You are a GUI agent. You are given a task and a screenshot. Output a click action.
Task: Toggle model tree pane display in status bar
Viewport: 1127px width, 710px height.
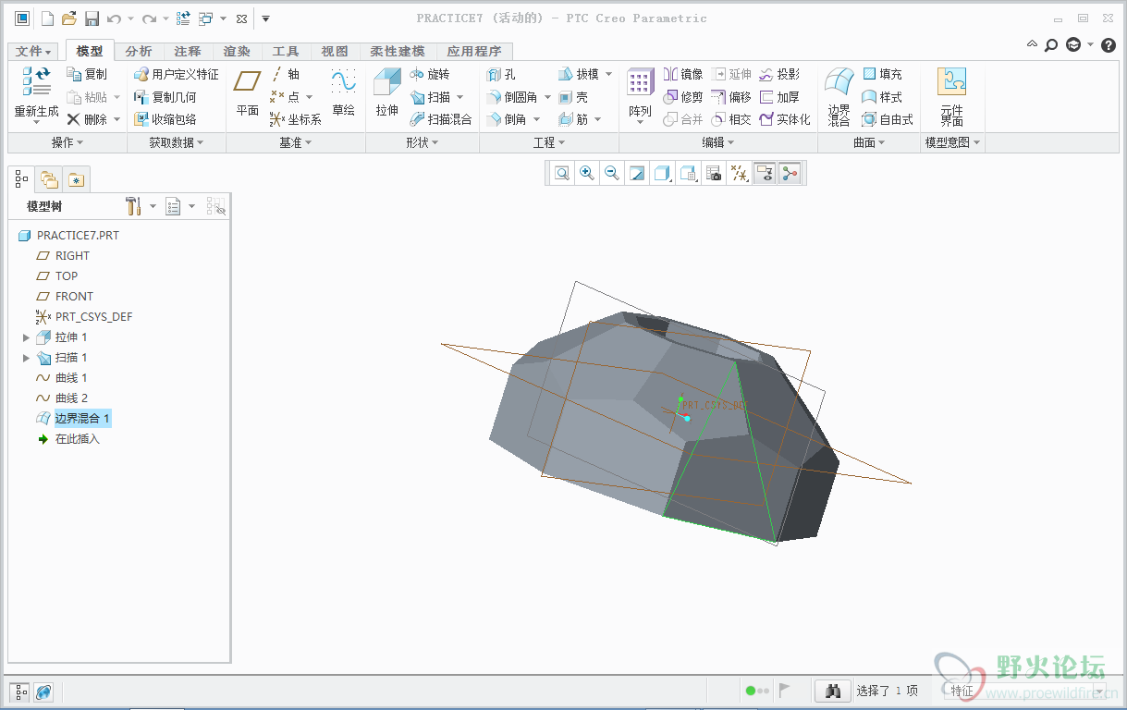(21, 691)
